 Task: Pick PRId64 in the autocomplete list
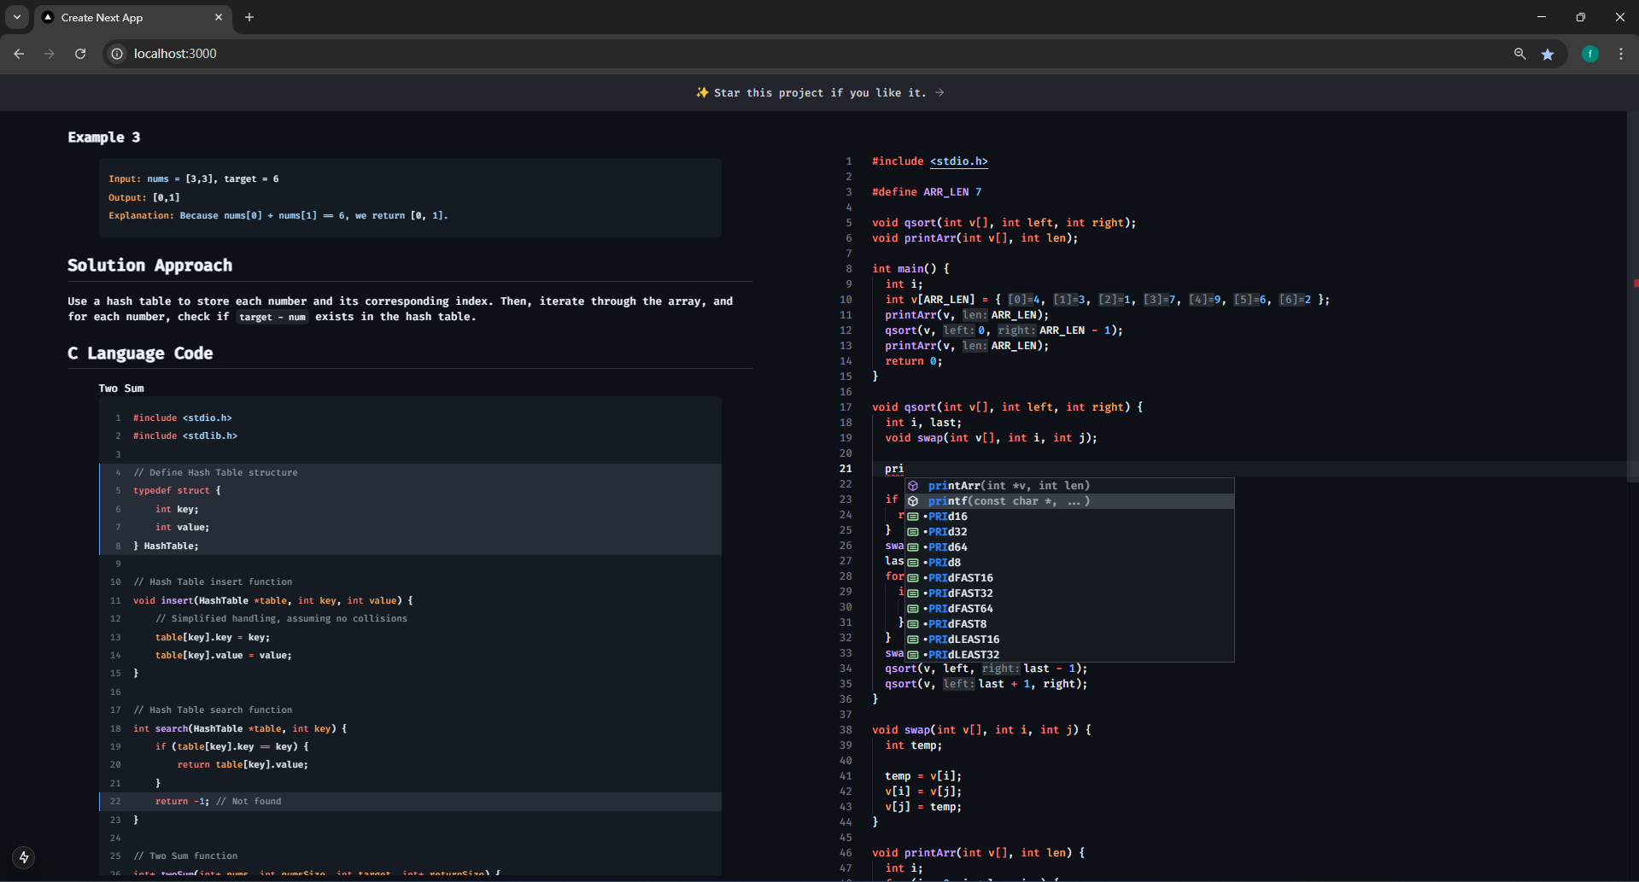pyautogui.click(x=948, y=547)
